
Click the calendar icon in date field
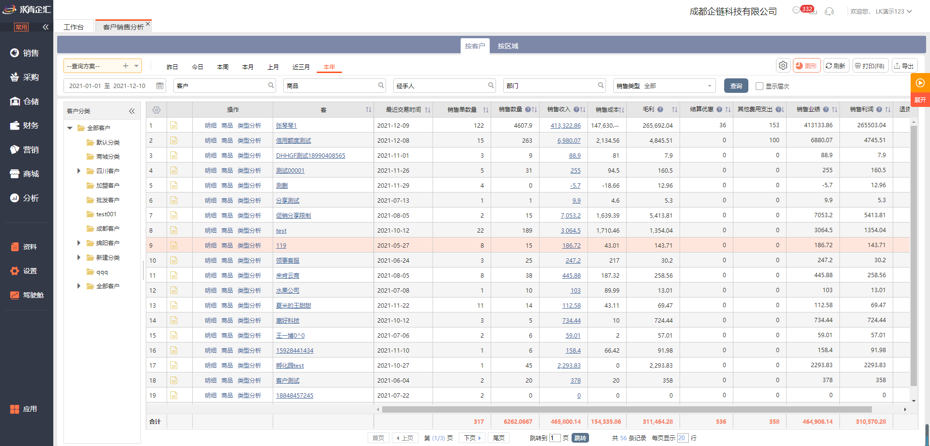coord(160,86)
